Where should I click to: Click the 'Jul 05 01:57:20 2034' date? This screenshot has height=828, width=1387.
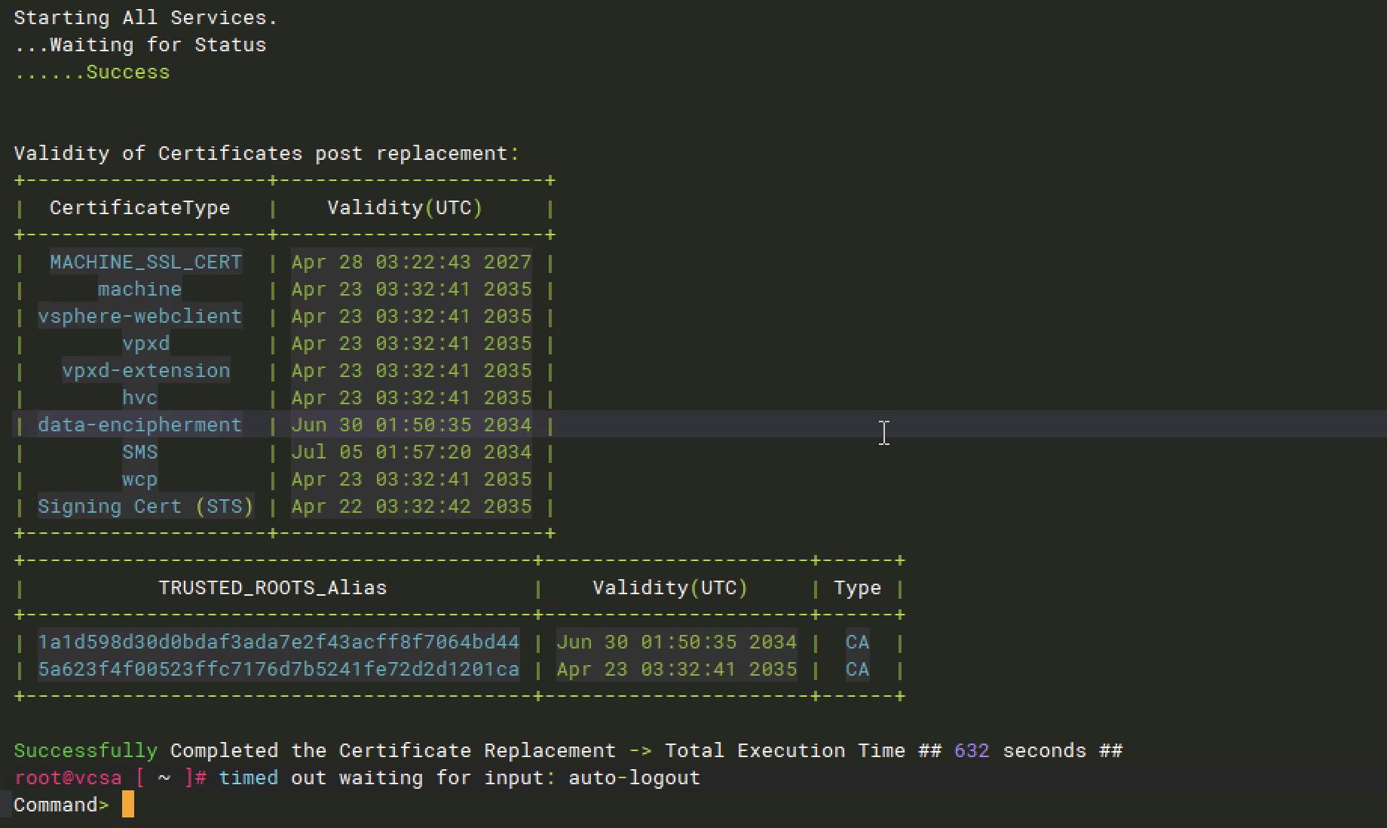(412, 452)
